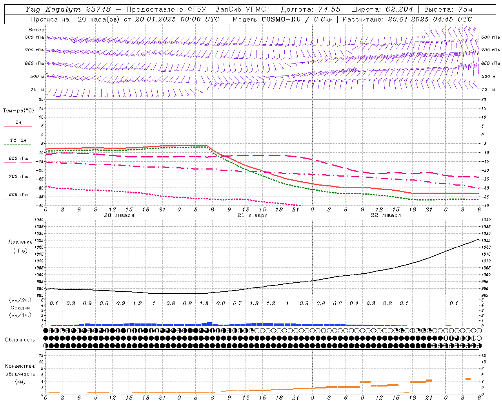Click 'Прогноз на 120 часа(ов)' forecast text
502x401 pixels.
[x=75, y=19]
